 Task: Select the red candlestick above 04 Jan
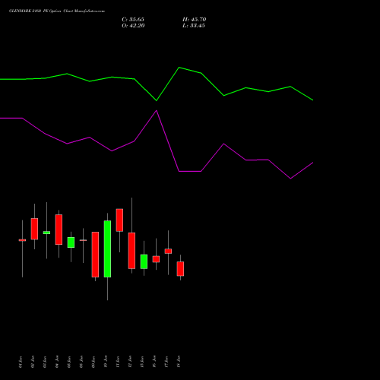click(59, 230)
